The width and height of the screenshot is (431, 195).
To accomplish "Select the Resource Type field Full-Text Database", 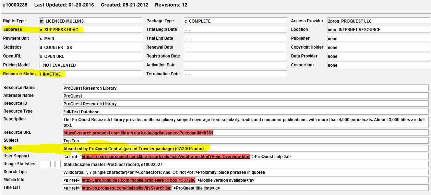I will pos(246,112).
